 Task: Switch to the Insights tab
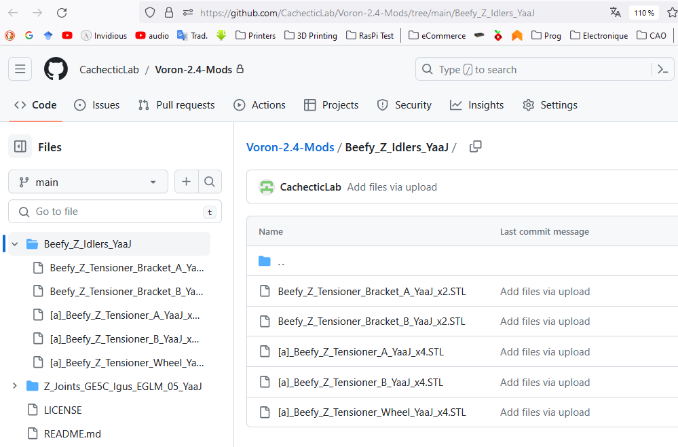(x=477, y=105)
